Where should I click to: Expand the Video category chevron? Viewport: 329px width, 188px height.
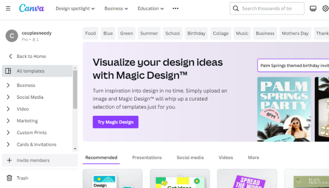8,109
